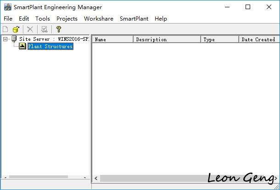The width and height of the screenshot is (280, 190).
Task: Click the tree pane horizontal scrollbar thumb
Action: coord(39,177)
